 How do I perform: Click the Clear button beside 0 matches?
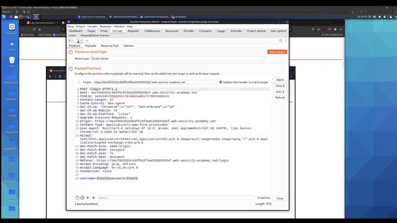coord(280,198)
